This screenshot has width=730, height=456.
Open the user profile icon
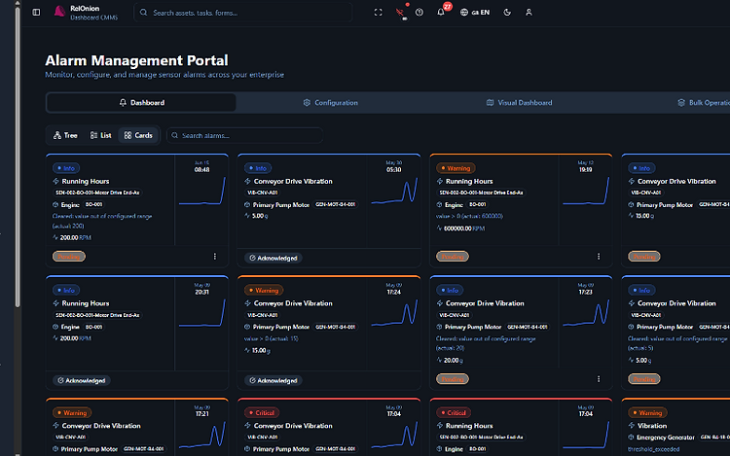coord(529,13)
